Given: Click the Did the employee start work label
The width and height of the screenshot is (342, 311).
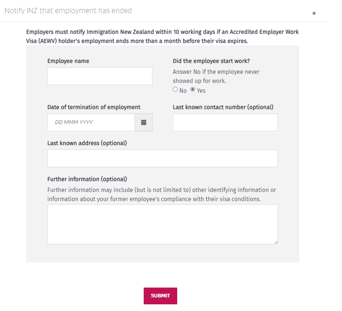Looking at the screenshot, I should (212, 61).
